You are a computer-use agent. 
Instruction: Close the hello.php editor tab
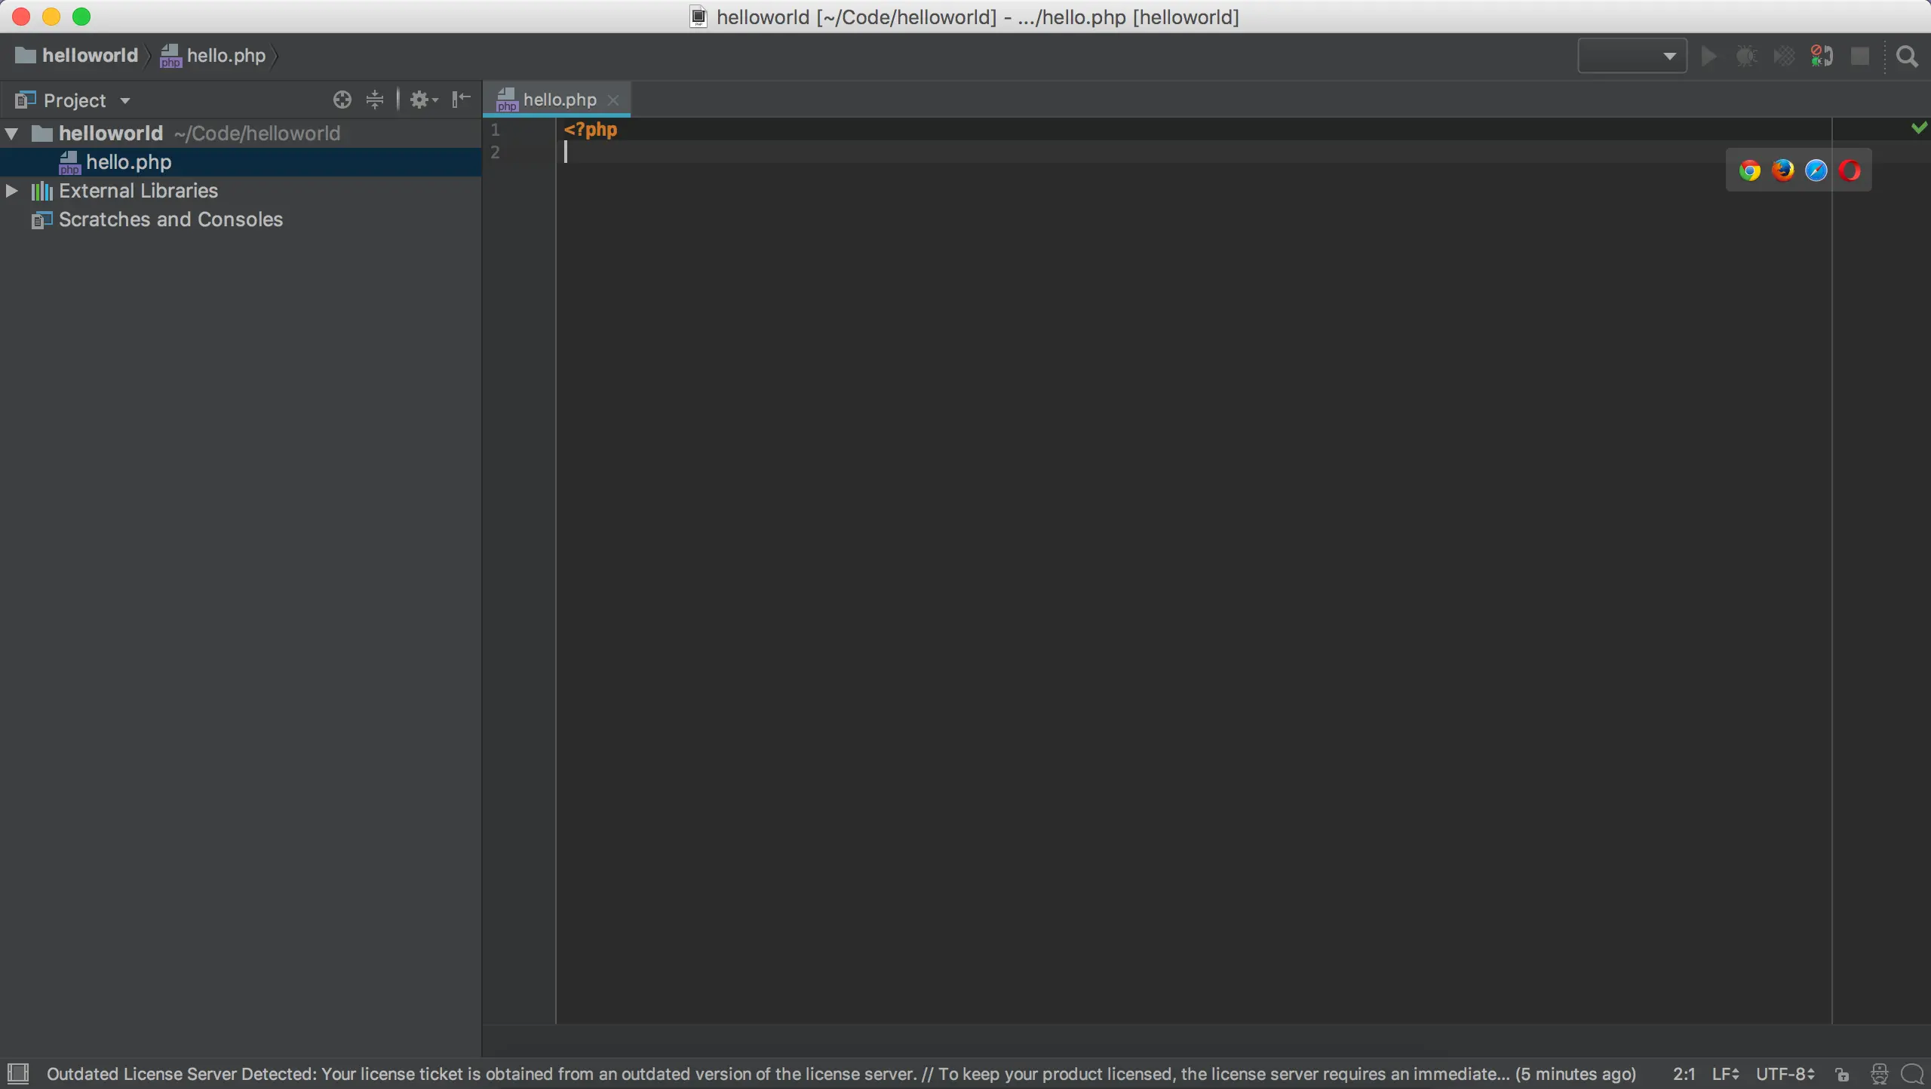(x=613, y=100)
